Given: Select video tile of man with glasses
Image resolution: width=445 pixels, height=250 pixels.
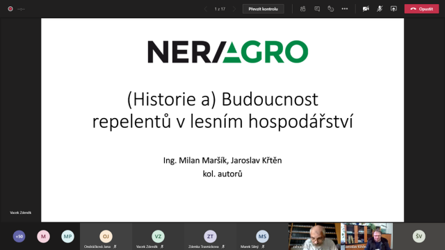Looking at the screenshot, I should pyautogui.click(x=314, y=236).
